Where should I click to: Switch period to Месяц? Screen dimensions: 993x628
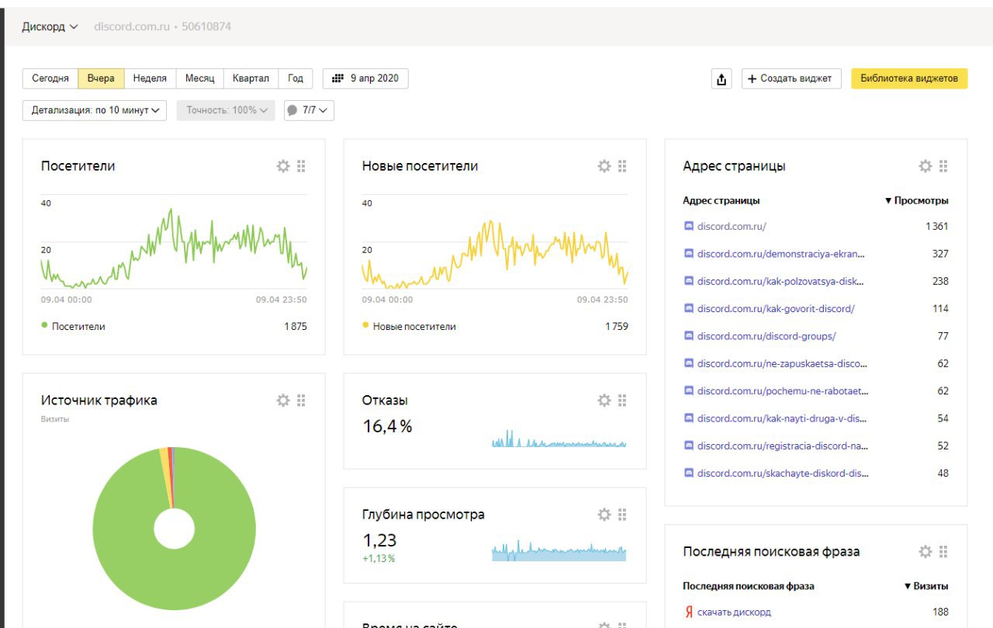click(200, 78)
